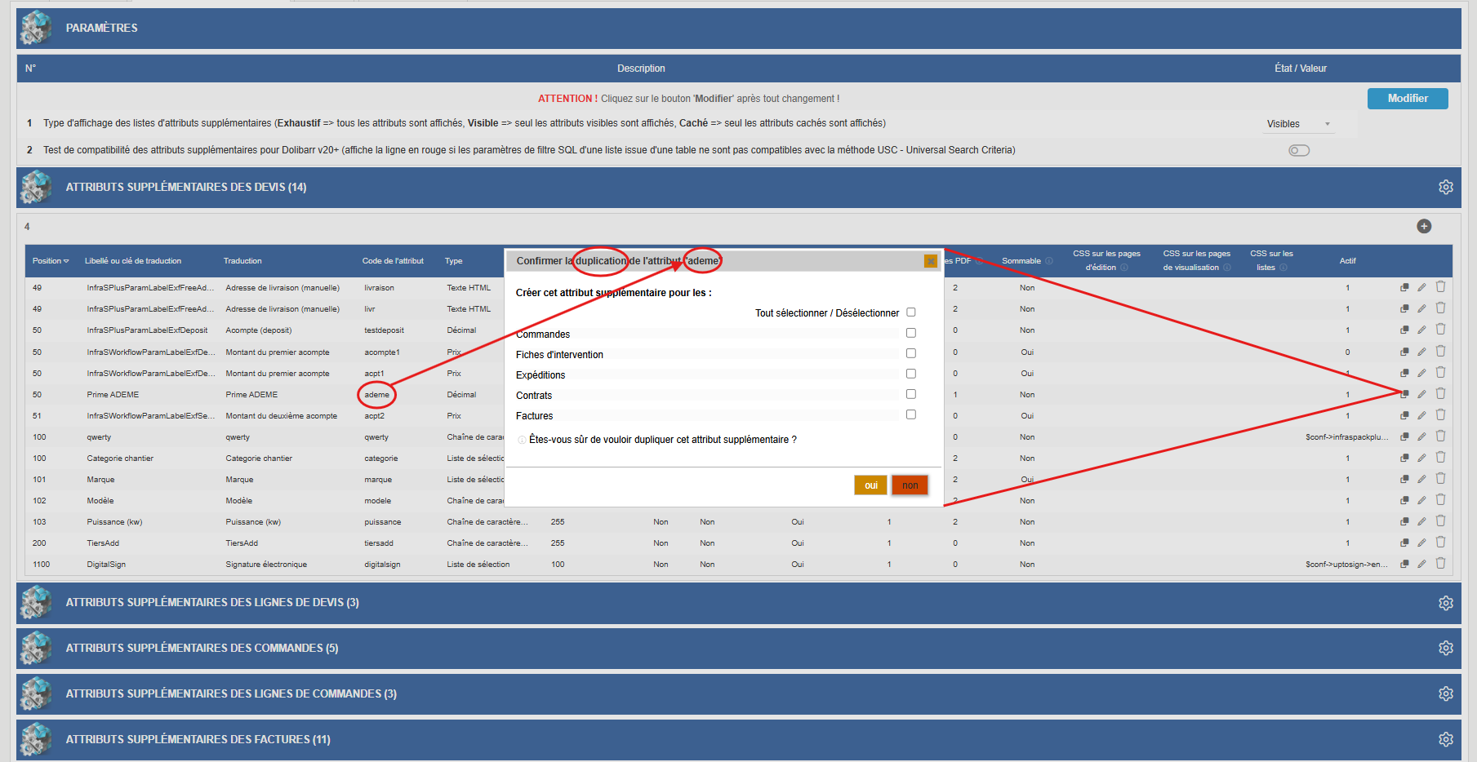Select the 'Acompte (deposit)' translation cell
Image resolution: width=1477 pixels, height=762 pixels.
pyautogui.click(x=258, y=330)
